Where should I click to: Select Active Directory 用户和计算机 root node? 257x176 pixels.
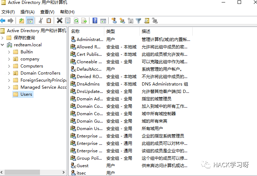point(36,31)
